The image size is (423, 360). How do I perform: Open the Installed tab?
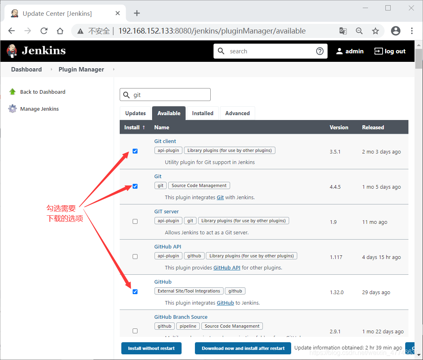(x=203, y=113)
